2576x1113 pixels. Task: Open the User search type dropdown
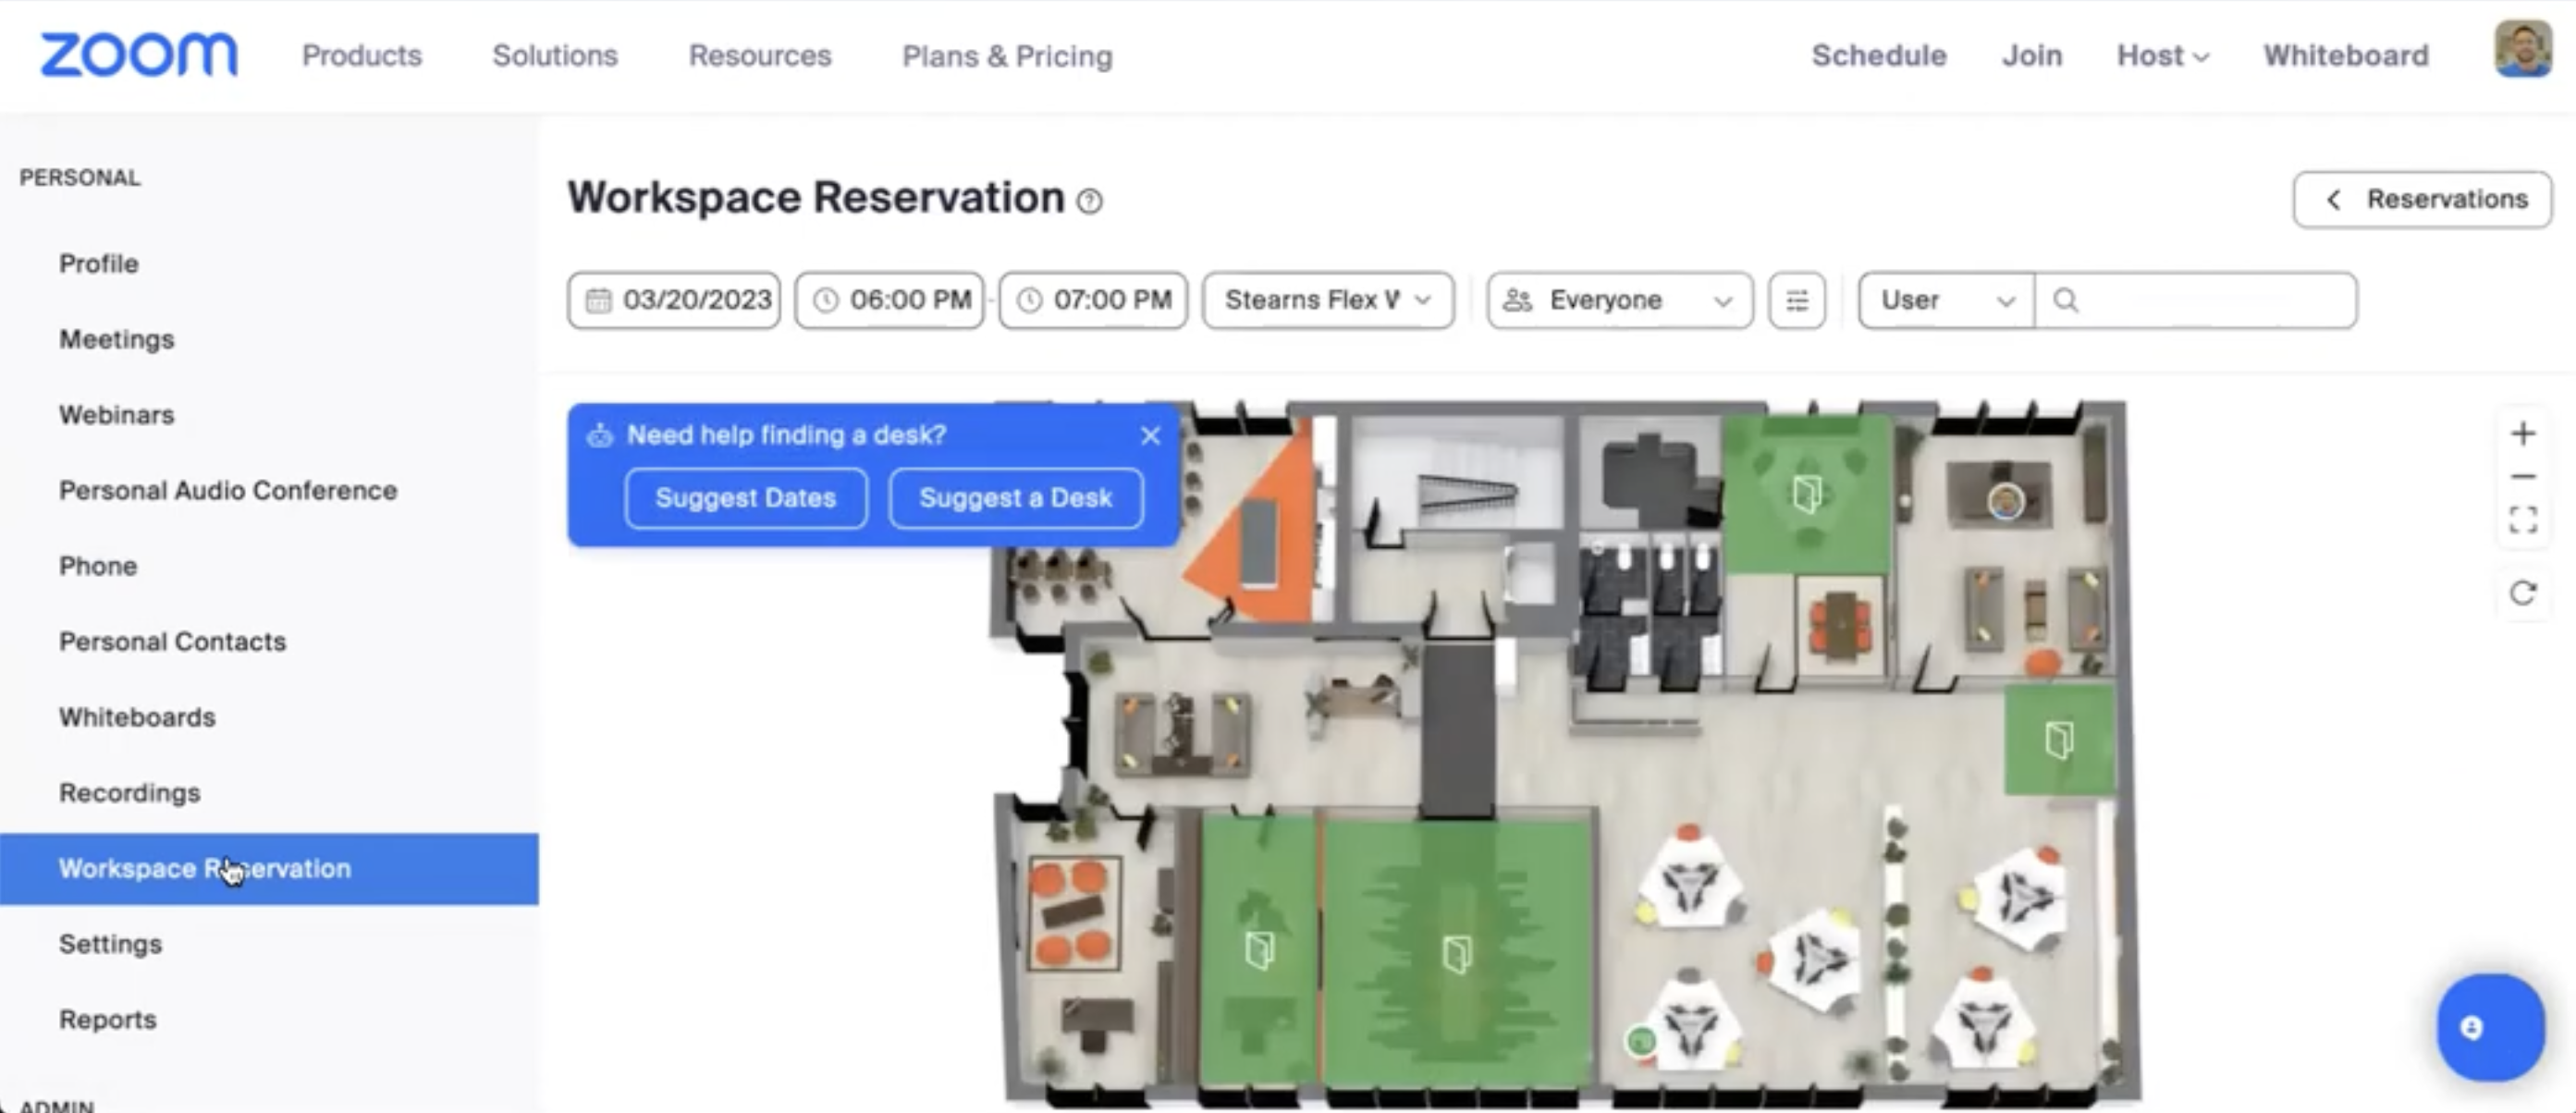(x=1945, y=300)
